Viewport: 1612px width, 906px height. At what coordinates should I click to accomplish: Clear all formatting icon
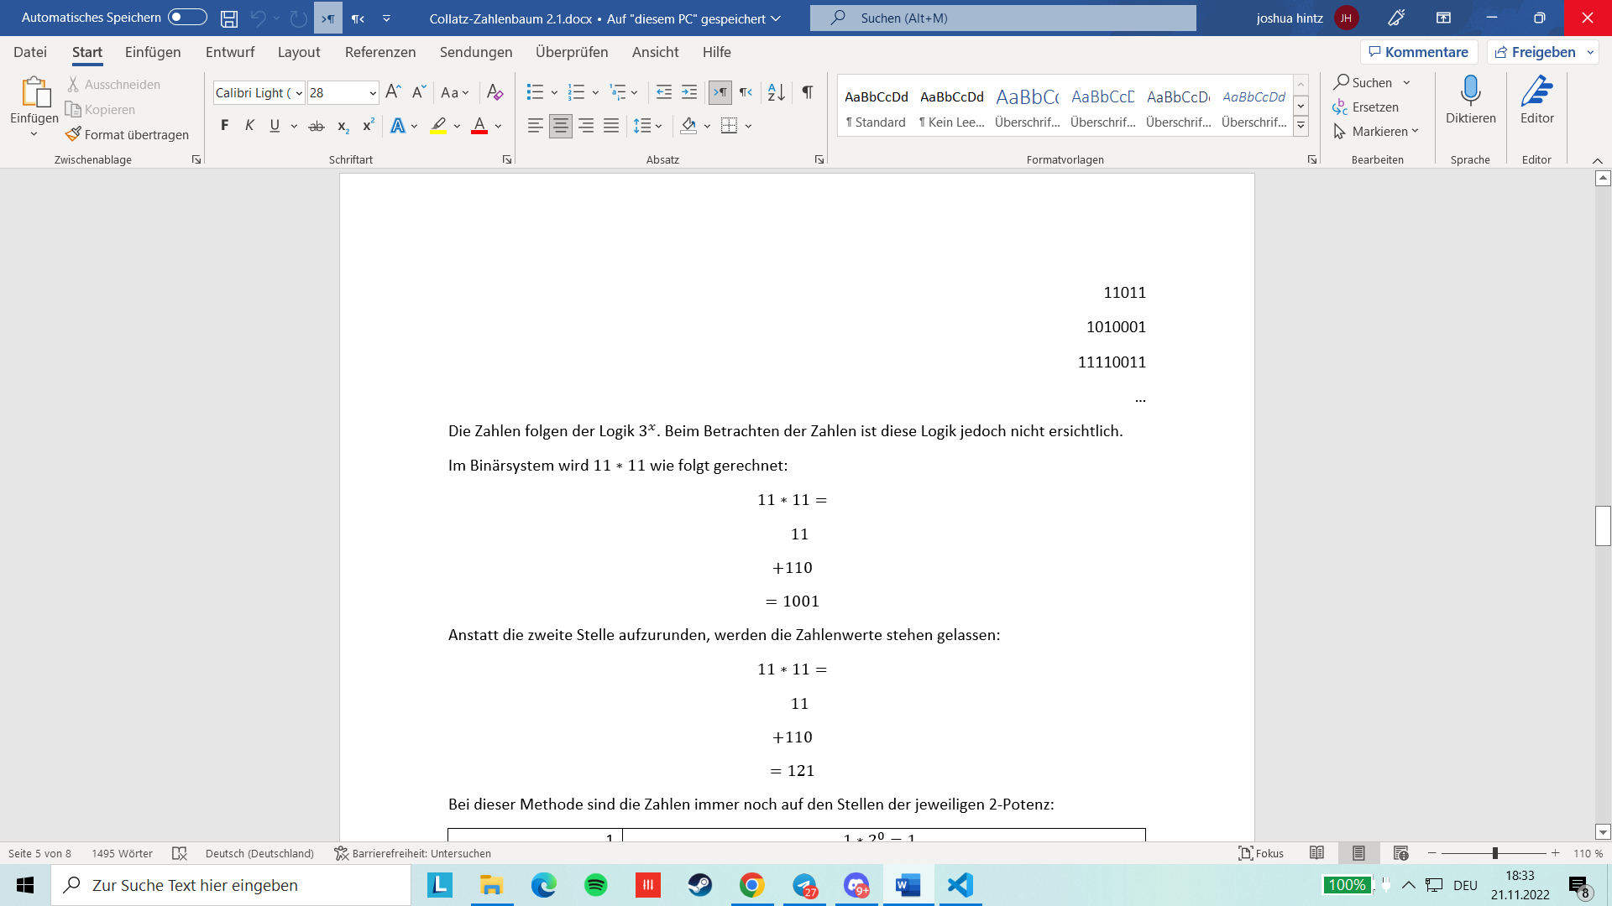tap(495, 92)
